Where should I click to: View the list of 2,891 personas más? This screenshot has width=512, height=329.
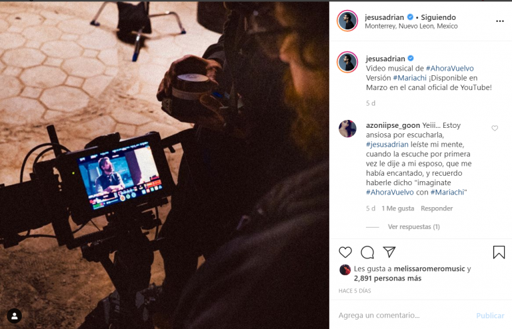pyautogui.click(x=387, y=278)
